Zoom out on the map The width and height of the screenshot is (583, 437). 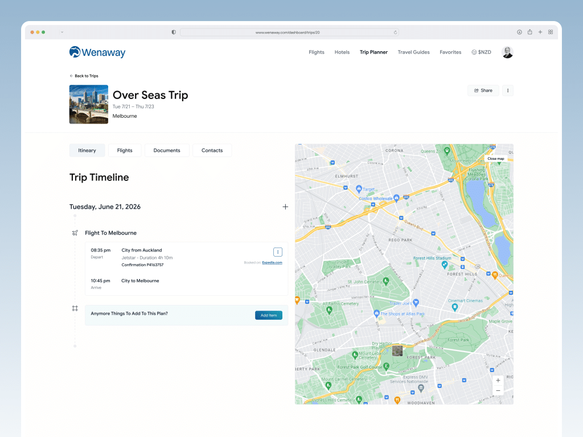[x=498, y=390]
